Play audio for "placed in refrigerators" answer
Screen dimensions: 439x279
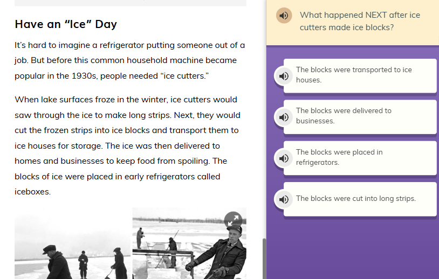coord(284,158)
